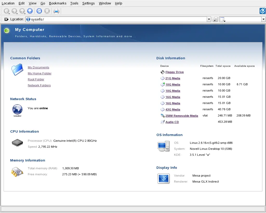Click the Go button beside the location bar
Image resolution: width=266 pixels, height=213 pixels.
point(215,20)
